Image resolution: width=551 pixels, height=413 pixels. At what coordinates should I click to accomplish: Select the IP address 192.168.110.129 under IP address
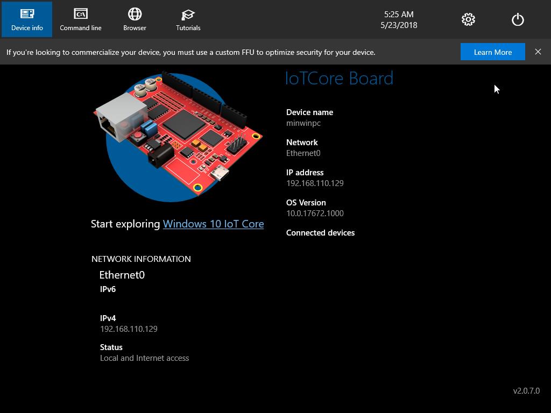tap(315, 183)
